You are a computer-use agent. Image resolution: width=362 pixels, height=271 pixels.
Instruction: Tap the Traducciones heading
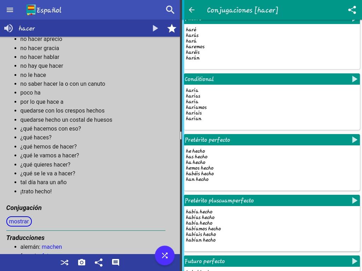[x=25, y=238]
